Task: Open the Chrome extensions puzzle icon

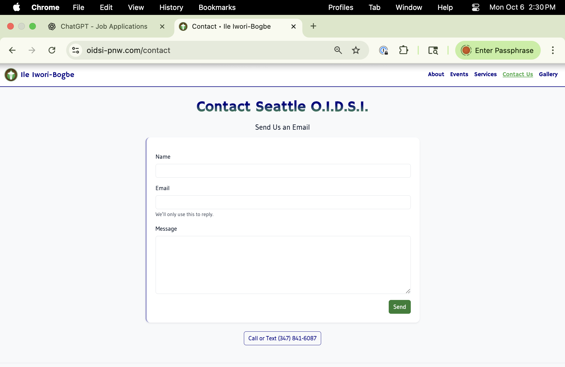Action: [403, 50]
